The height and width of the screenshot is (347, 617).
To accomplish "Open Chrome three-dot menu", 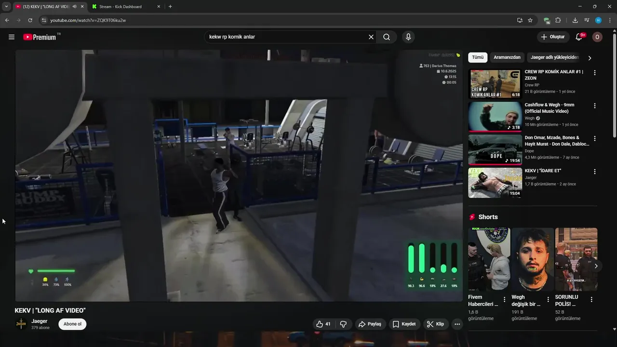I will 610,20.
